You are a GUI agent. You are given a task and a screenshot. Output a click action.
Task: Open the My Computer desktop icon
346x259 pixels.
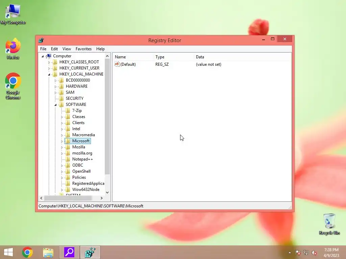pyautogui.click(x=13, y=14)
